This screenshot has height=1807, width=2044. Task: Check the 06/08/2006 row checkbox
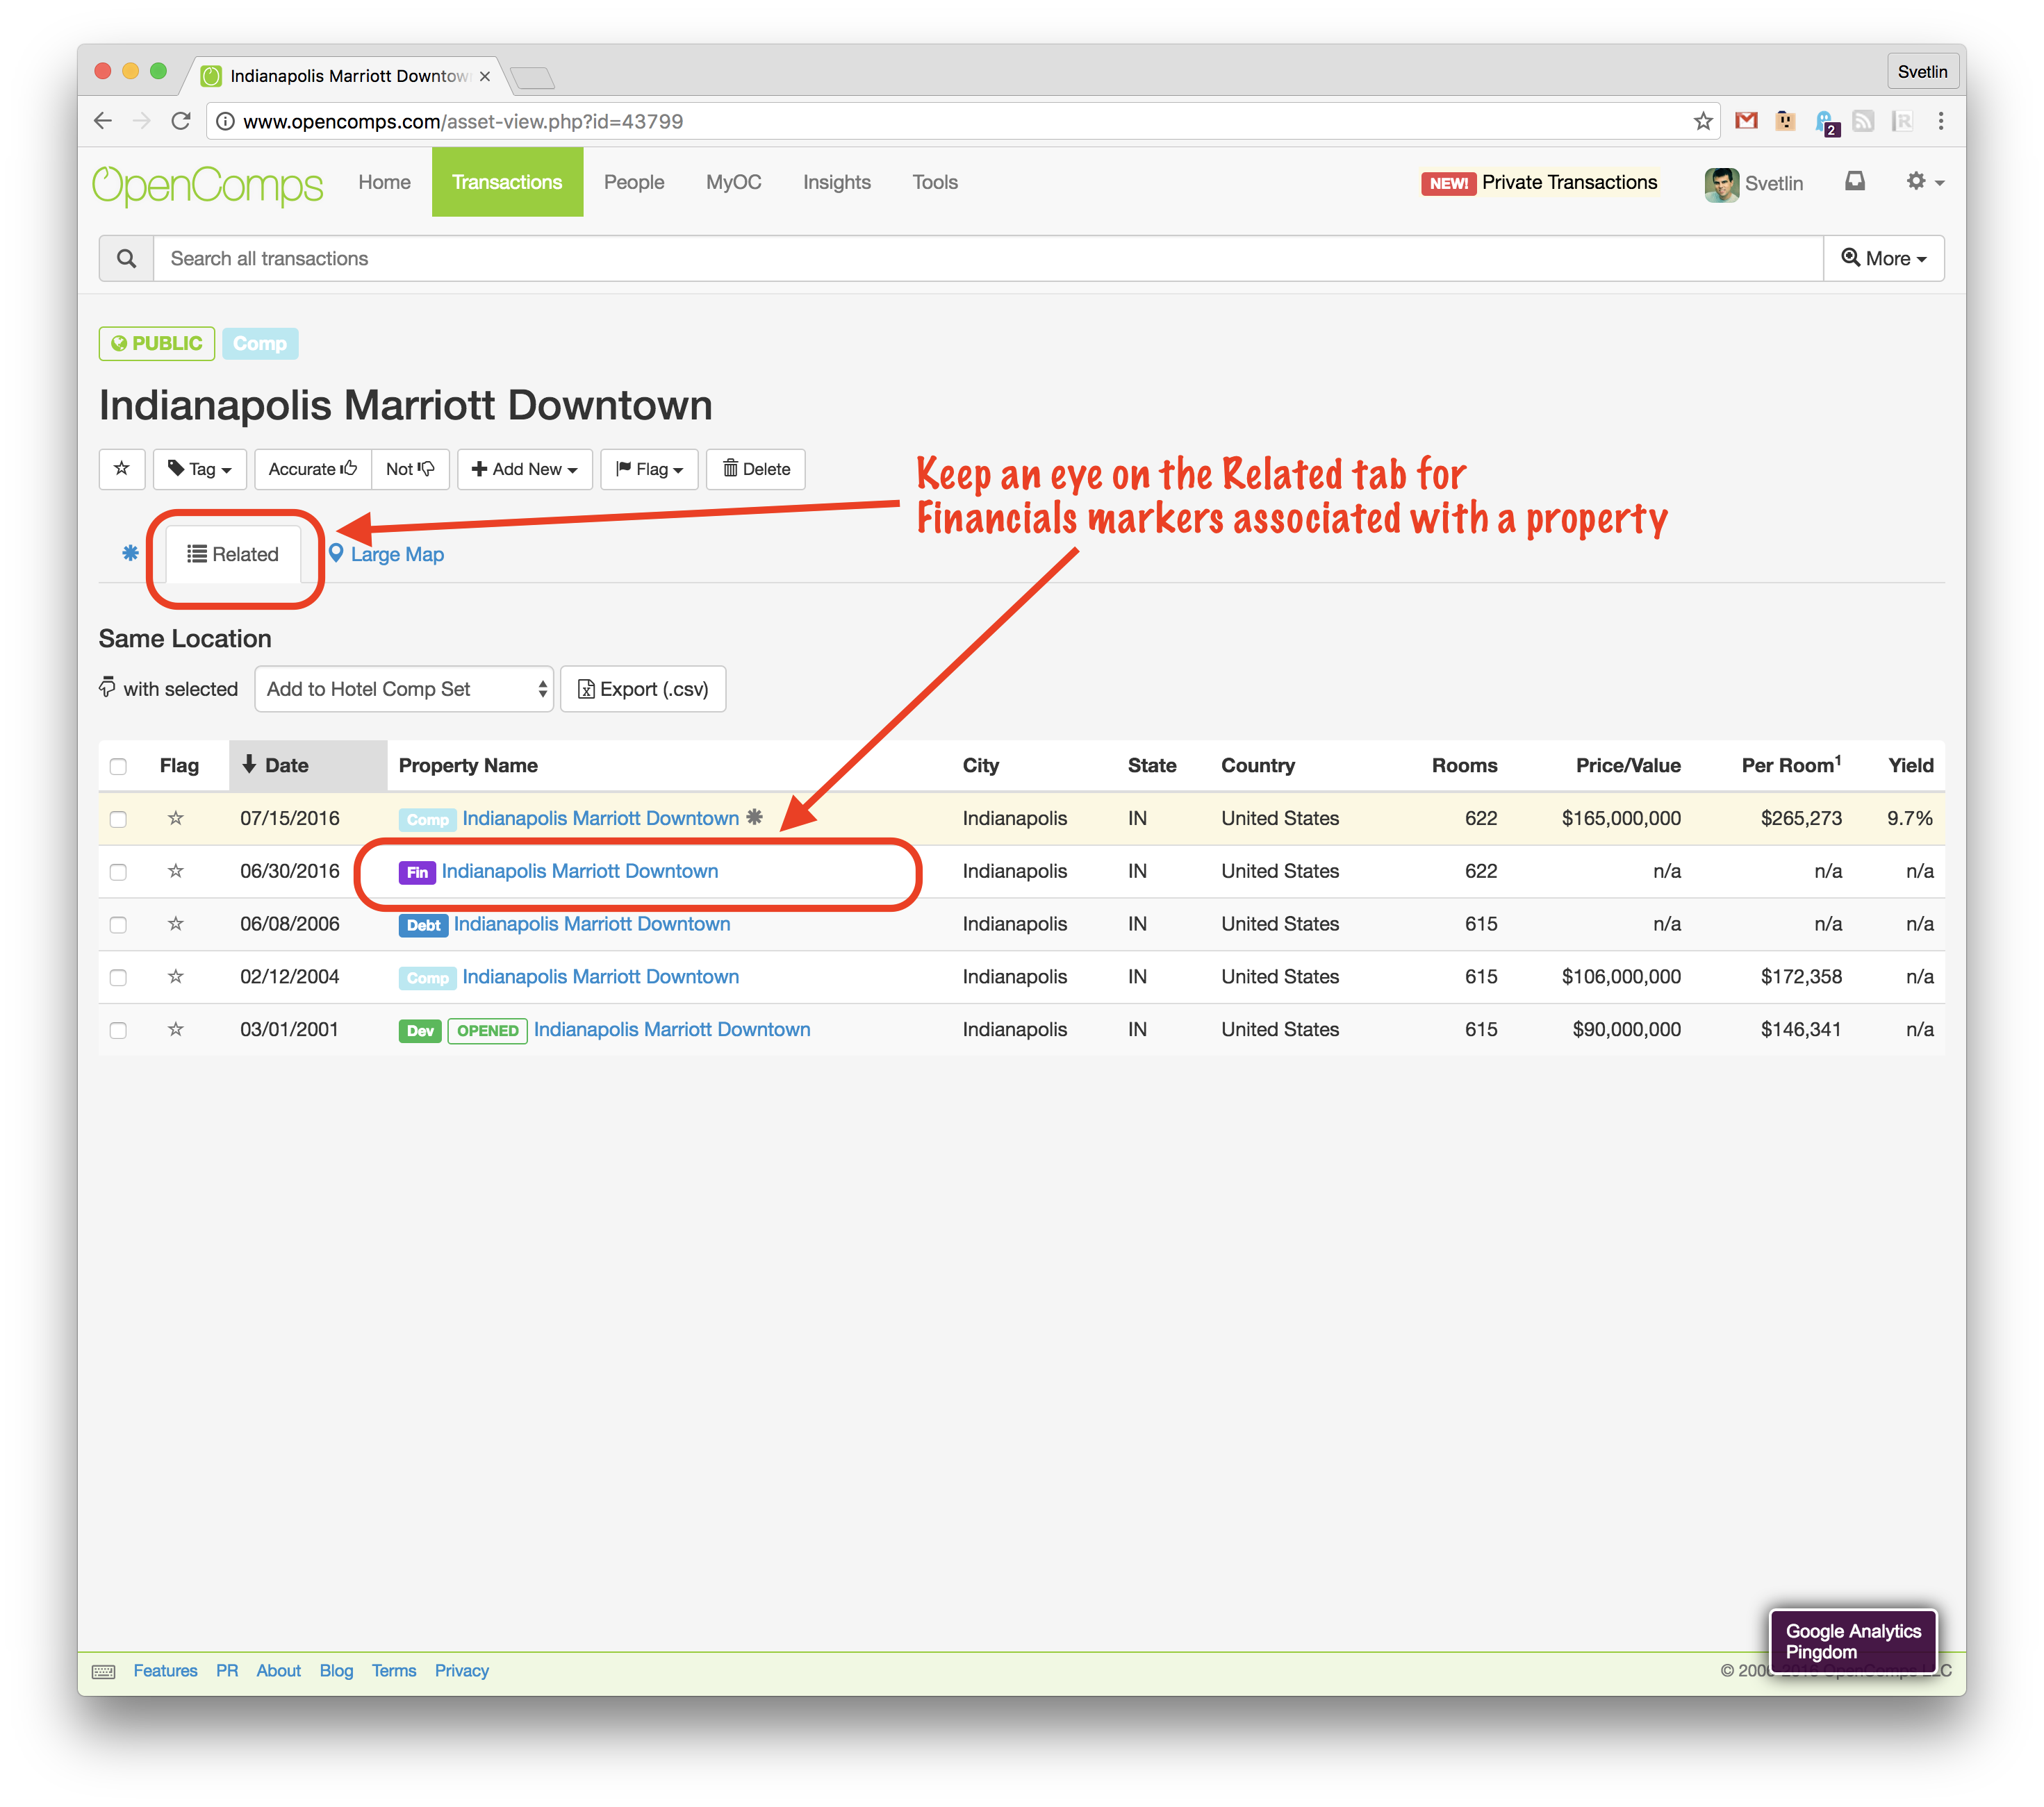pyautogui.click(x=118, y=926)
